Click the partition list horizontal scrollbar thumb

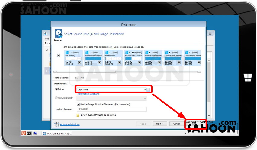(86, 72)
